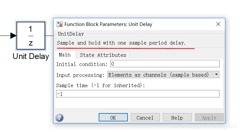Open help via the blue question mark icon
Viewport: 240px width, 132px height.
59,118
